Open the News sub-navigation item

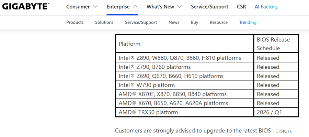(174, 22)
